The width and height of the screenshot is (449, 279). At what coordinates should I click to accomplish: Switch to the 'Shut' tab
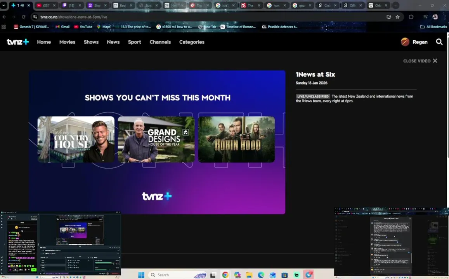point(98,5)
